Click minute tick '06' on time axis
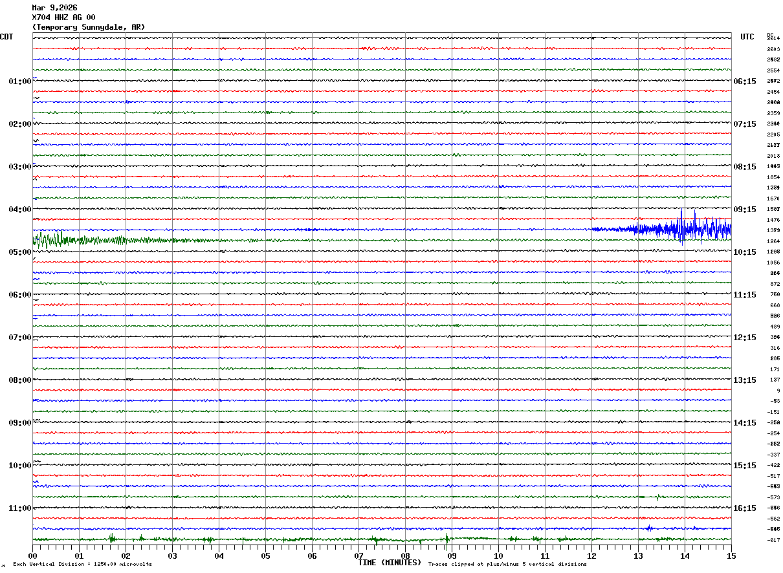783x573 pixels. pyautogui.click(x=312, y=556)
